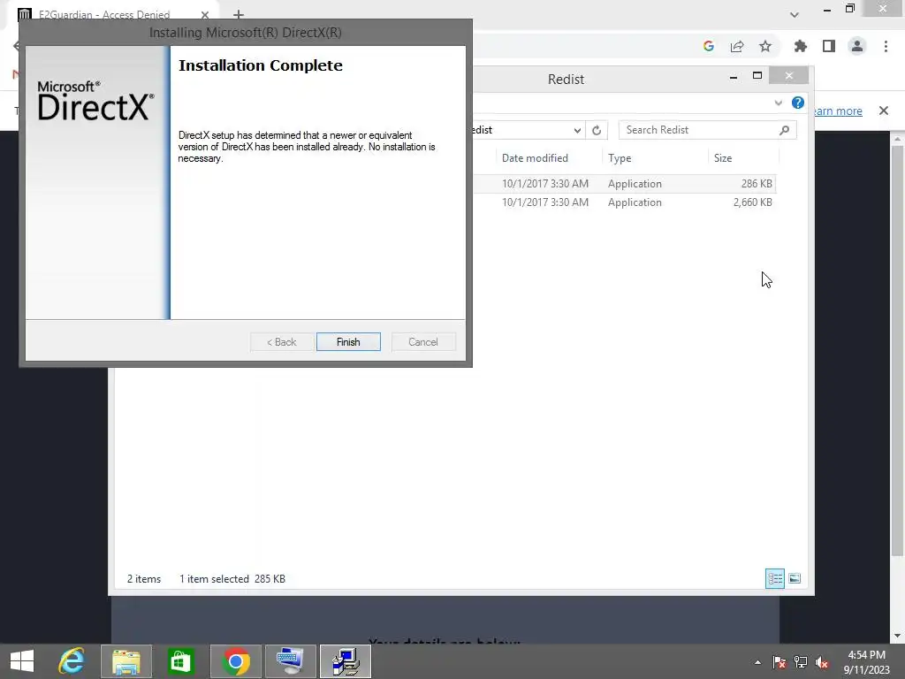Maximize the Redist explorer window
905x679 pixels.
(x=757, y=76)
